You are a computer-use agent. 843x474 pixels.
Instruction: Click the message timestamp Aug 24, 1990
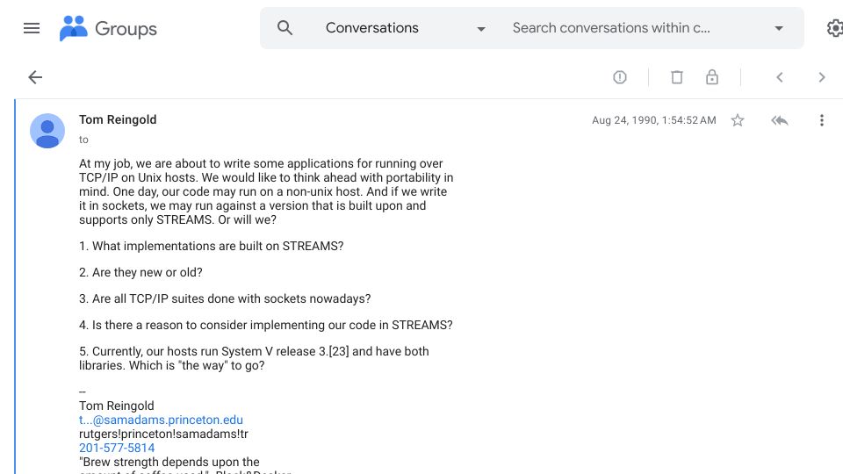(x=653, y=120)
